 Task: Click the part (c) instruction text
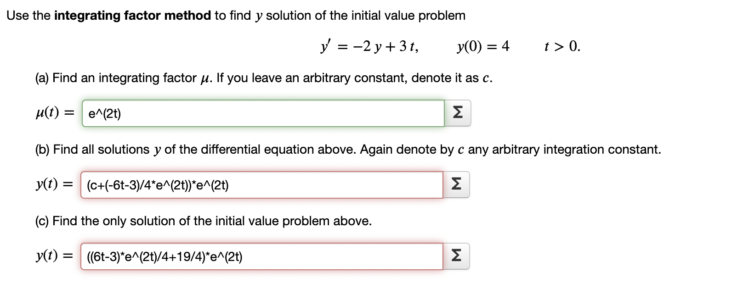[202, 221]
